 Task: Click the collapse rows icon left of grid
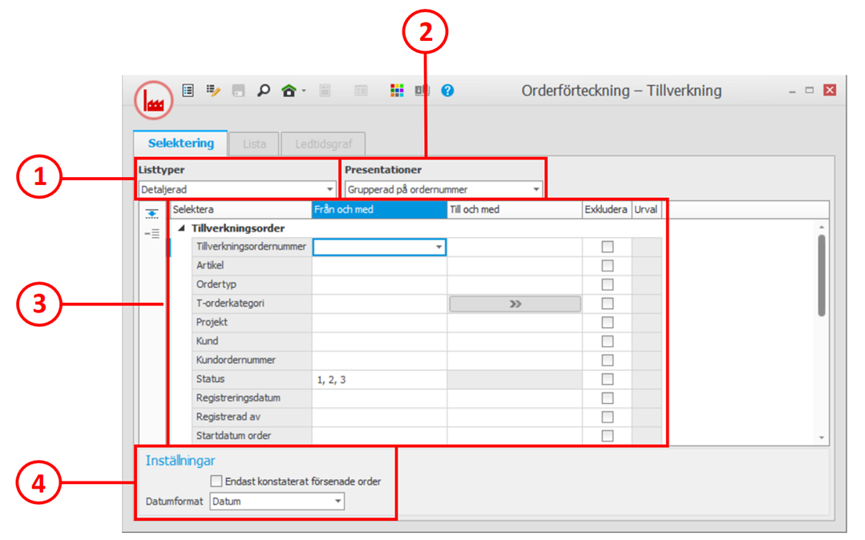152,233
